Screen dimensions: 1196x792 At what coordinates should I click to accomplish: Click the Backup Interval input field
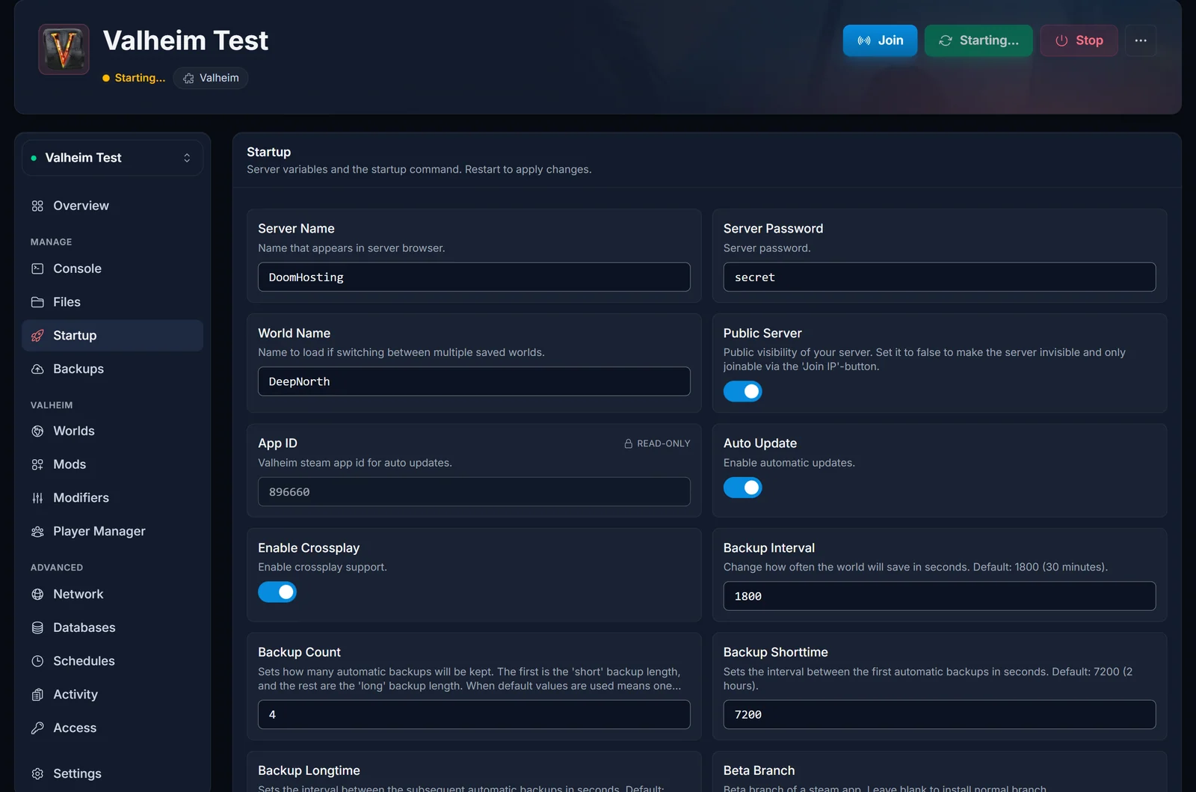[x=939, y=596]
